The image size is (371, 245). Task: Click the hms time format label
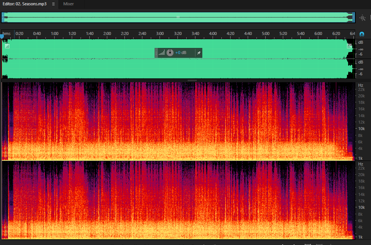[x=6, y=33]
